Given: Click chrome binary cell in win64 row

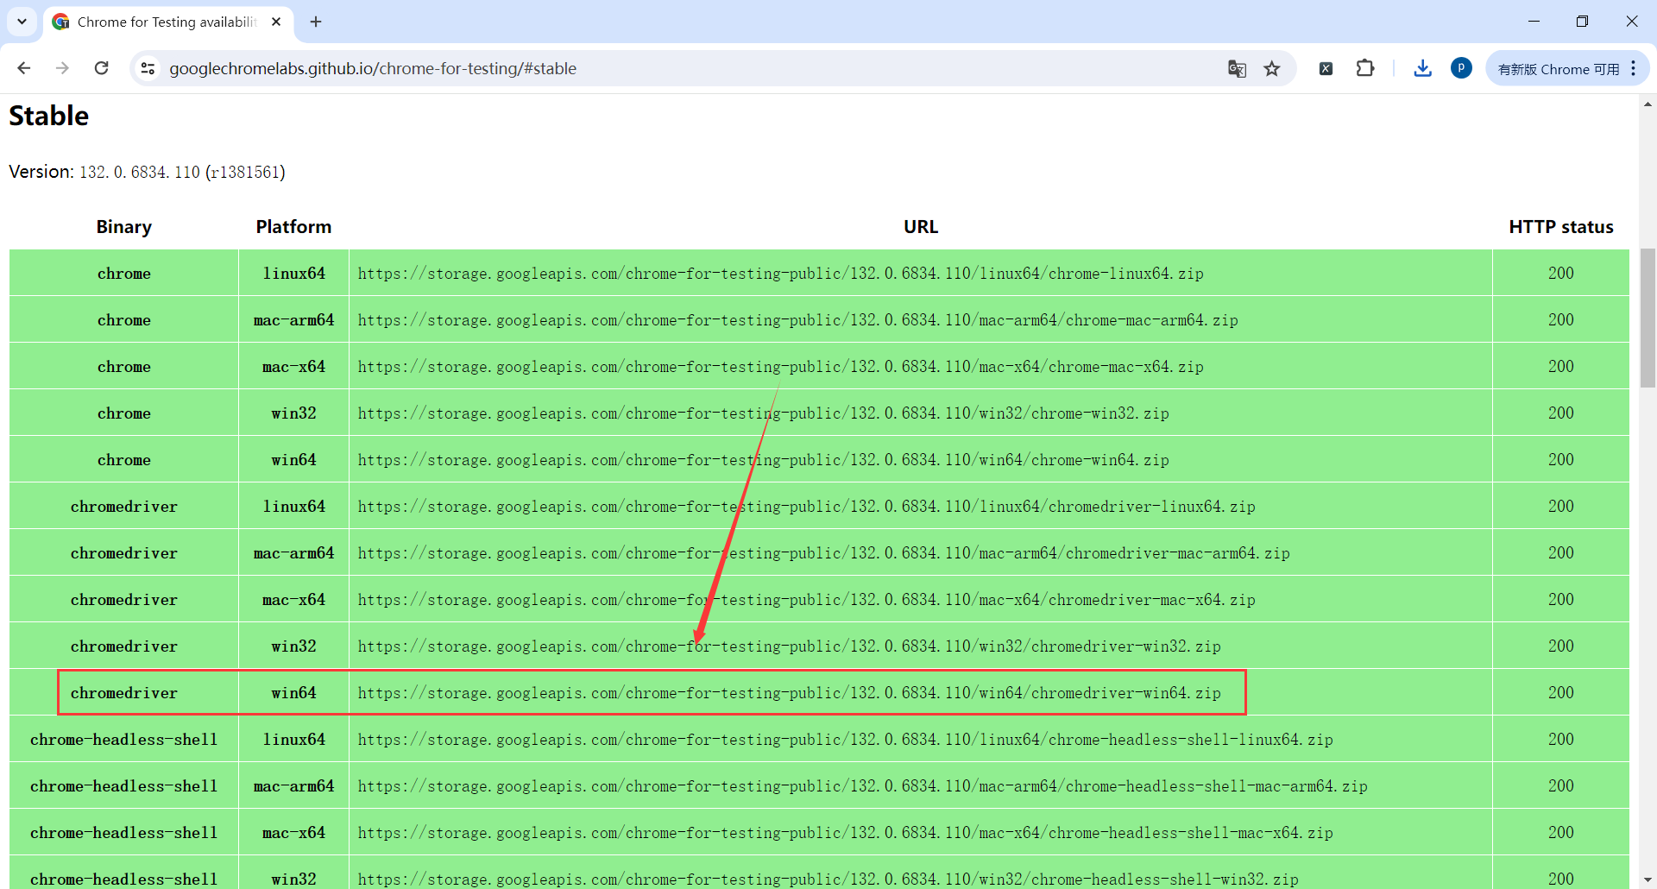Looking at the screenshot, I should tap(124, 460).
